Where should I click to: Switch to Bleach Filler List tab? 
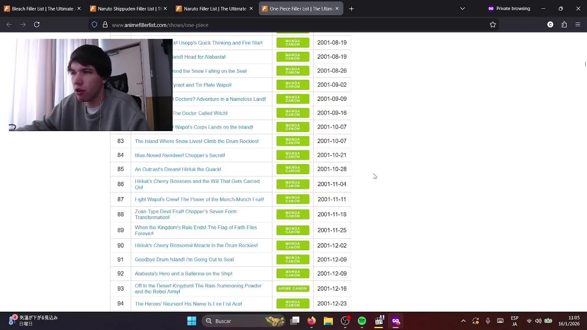coord(43,9)
